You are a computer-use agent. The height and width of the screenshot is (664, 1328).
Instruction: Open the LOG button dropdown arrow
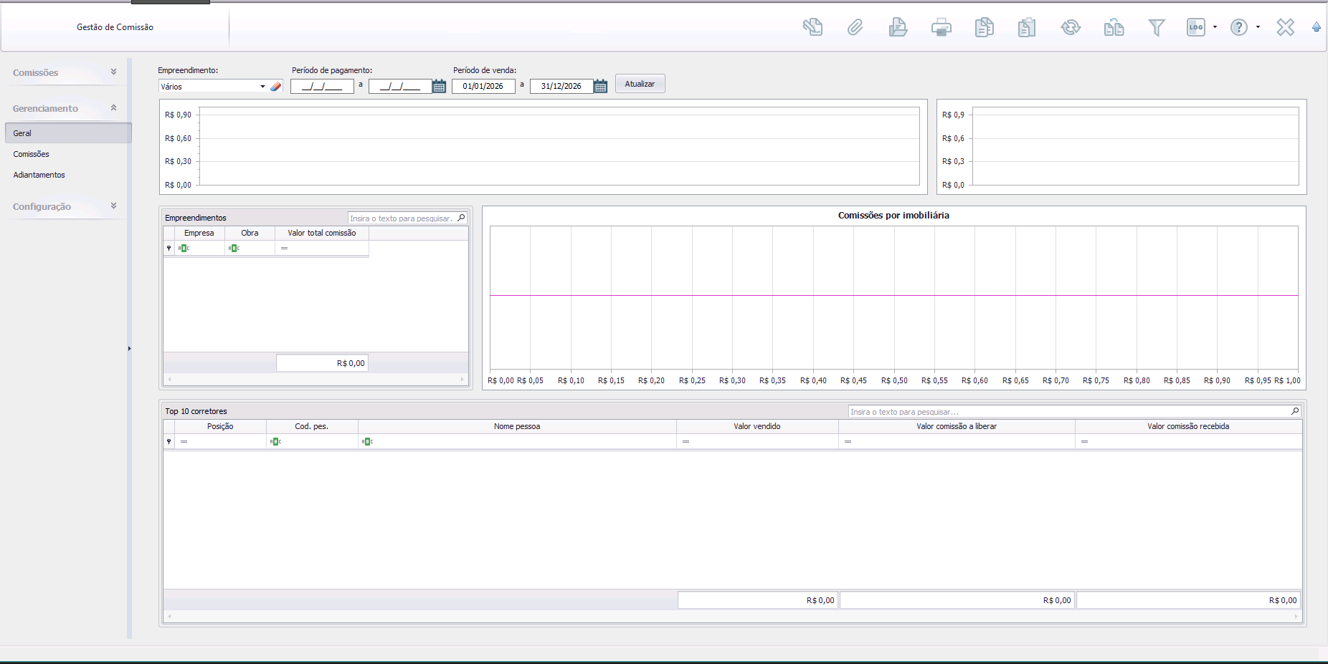pos(1215,27)
